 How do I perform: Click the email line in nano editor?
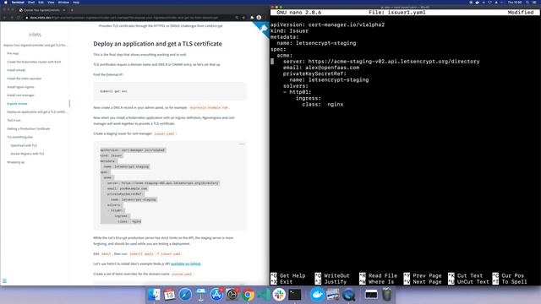coord(321,68)
